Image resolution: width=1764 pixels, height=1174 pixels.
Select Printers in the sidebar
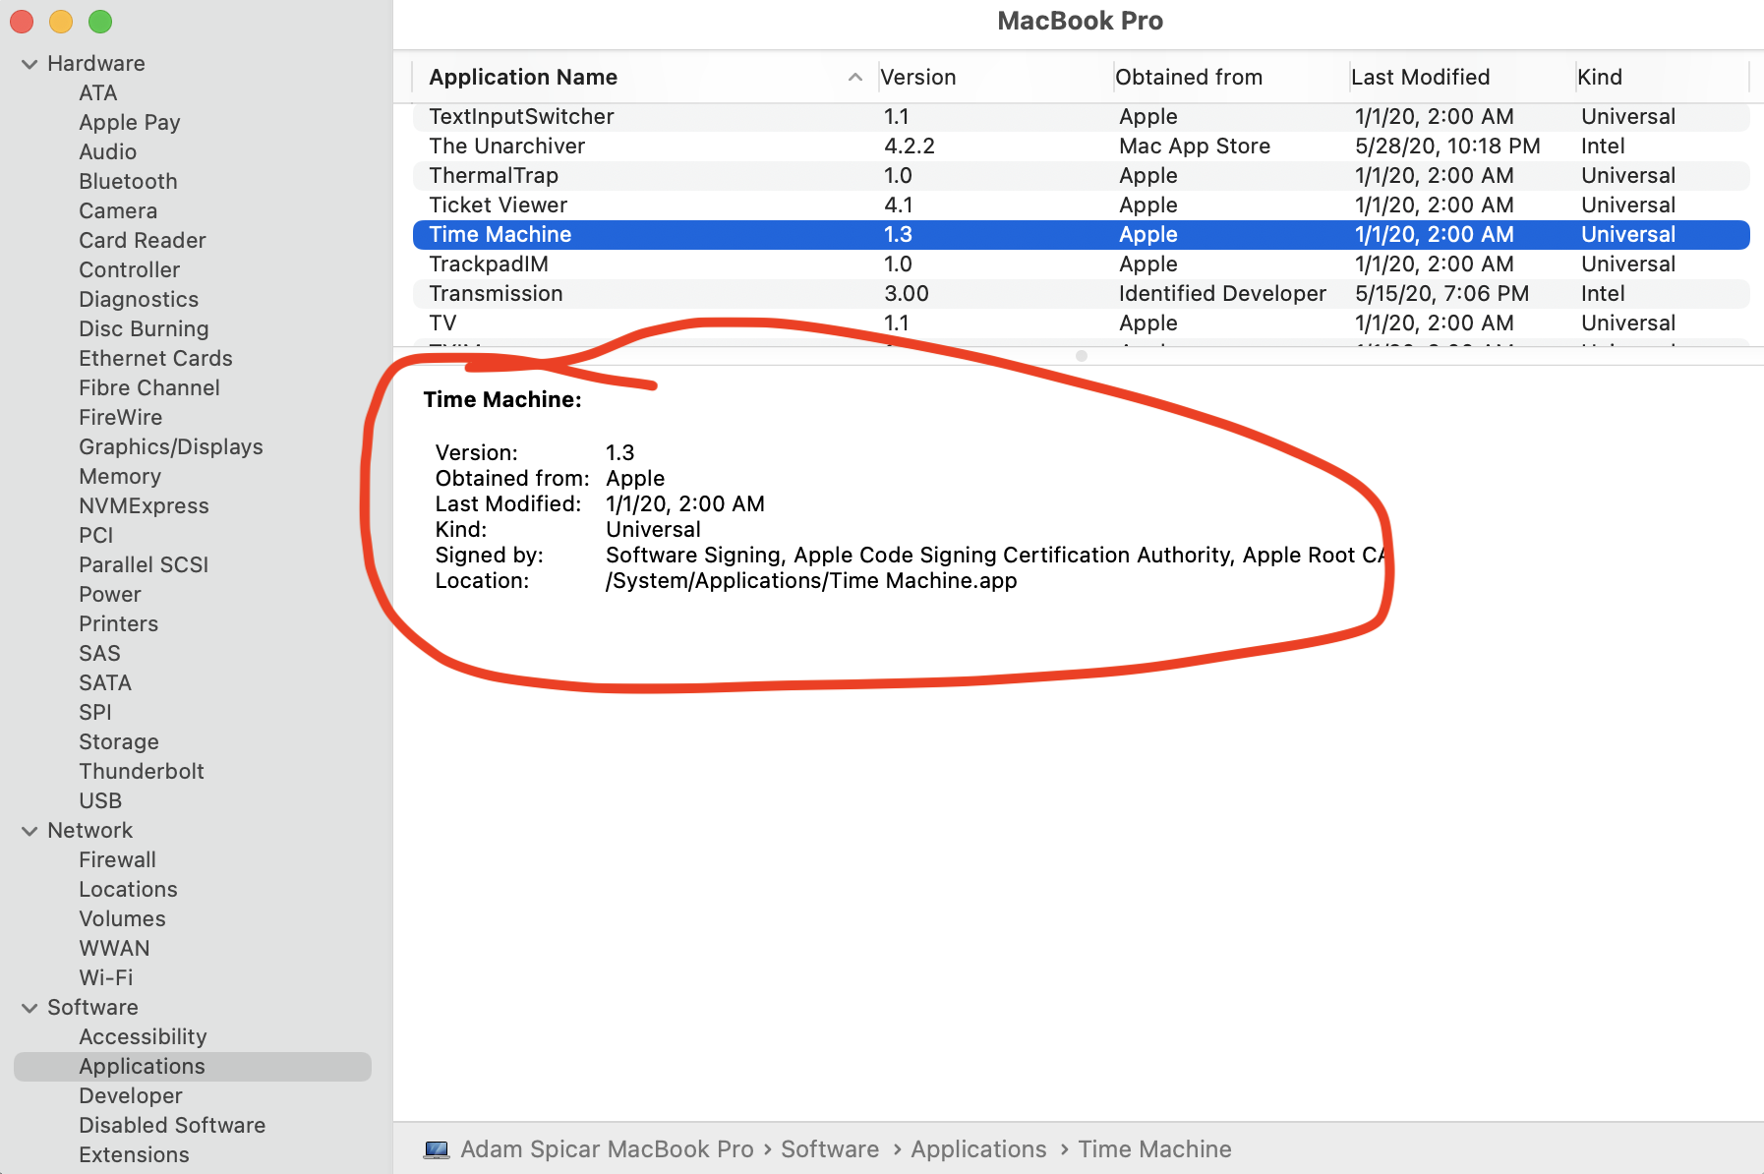click(x=119, y=623)
